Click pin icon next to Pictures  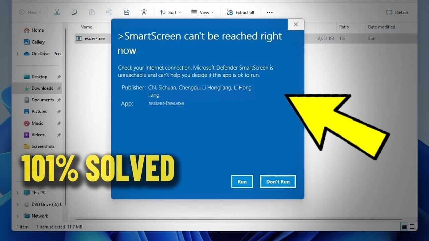click(x=59, y=111)
